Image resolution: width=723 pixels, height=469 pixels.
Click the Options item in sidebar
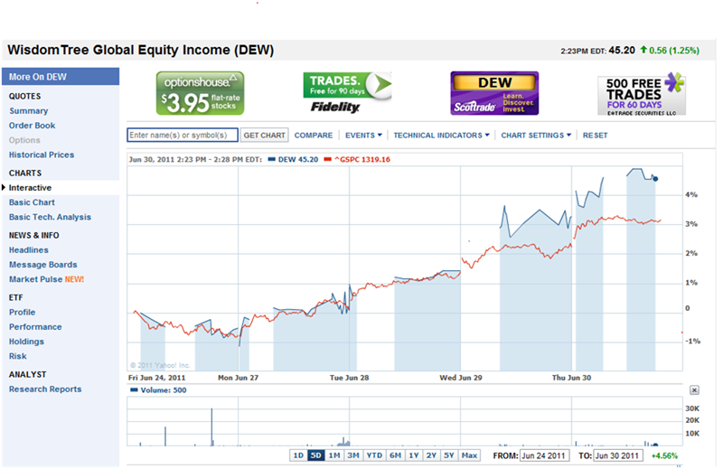pos(24,140)
